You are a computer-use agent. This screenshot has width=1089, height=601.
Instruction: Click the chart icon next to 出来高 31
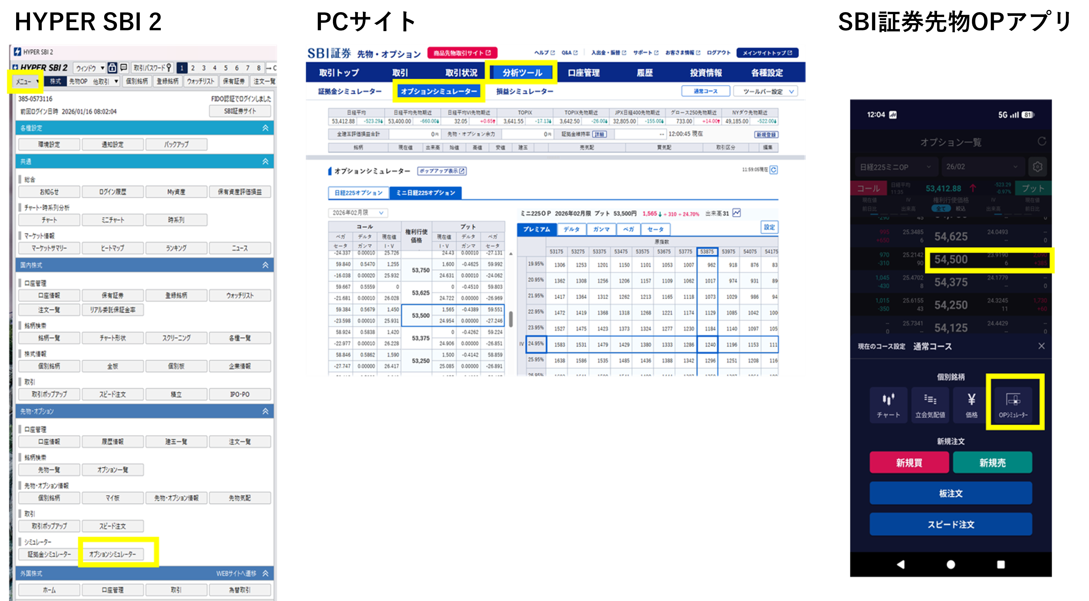click(737, 213)
